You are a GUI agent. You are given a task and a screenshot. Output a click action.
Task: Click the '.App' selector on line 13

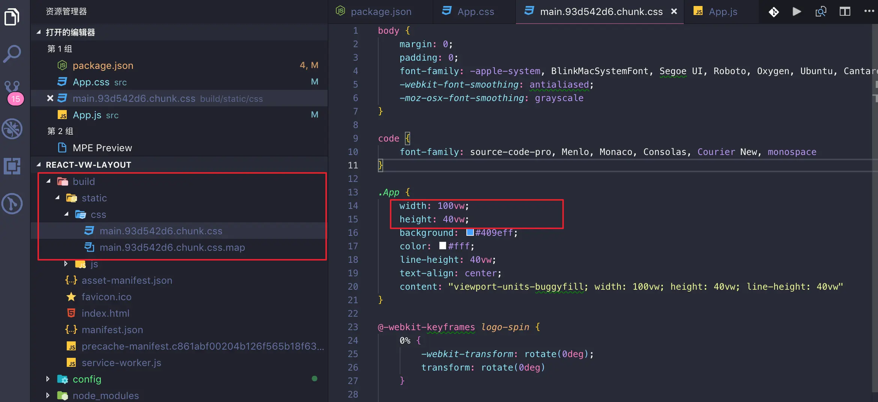[x=389, y=192]
